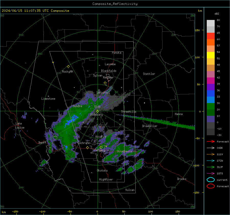
Task: Click the Brooks city label
Action: point(182,179)
